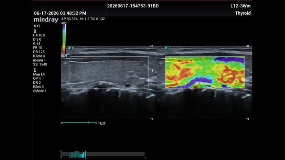Click the Map E4 parameter
The height and width of the screenshot is (160, 285).
(x=39, y=74)
